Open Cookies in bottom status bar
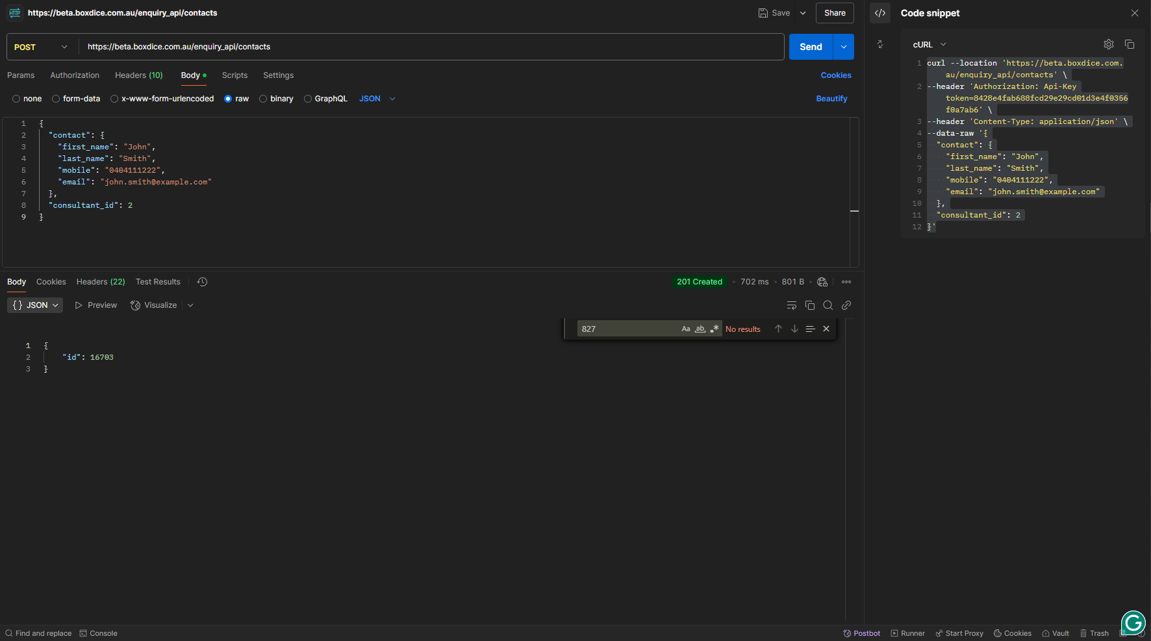1151x641 pixels. (1013, 633)
